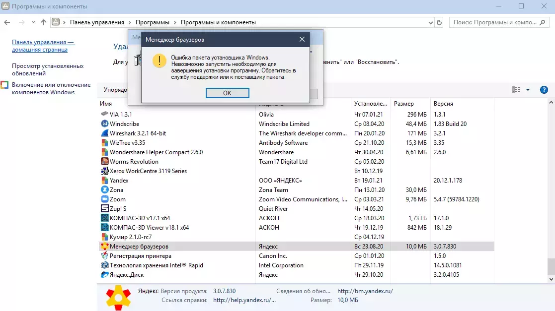Image resolution: width=555 pixels, height=311 pixels.
Task: Click OK in the Windows Installer error dialog
Action: coord(227,93)
